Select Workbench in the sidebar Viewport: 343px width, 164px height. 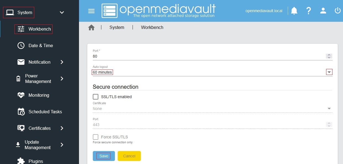(39, 29)
